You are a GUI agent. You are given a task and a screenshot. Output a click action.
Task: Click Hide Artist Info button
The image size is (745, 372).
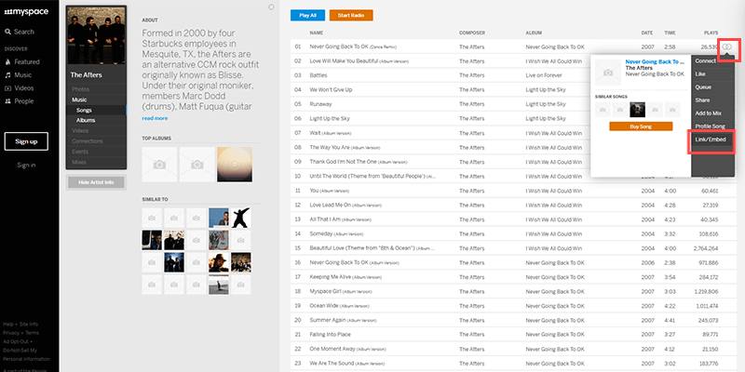click(x=96, y=182)
